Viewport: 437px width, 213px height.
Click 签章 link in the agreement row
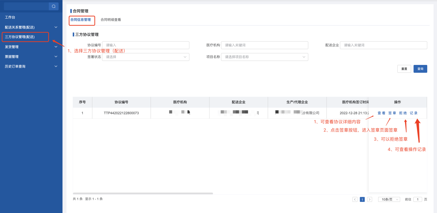[x=392, y=113]
